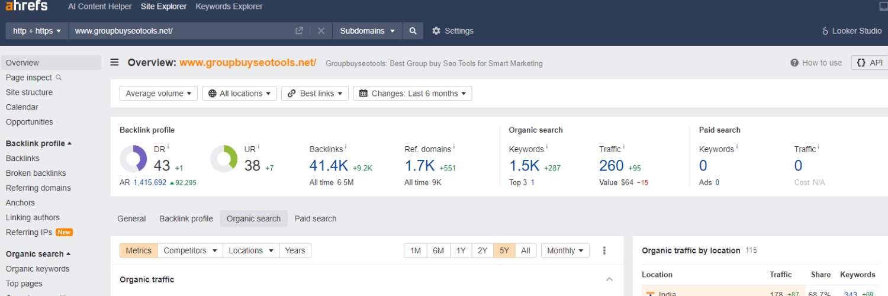888x296 pixels.
Task: Click the Ahrefs logo
Action: tap(27, 7)
